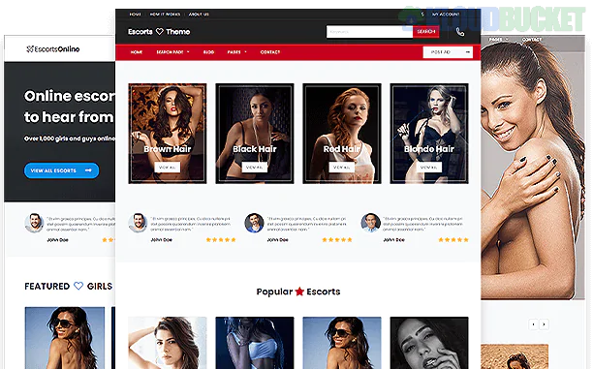
Task: Click arrow icon on View All Escorts button
Action: 88,170
